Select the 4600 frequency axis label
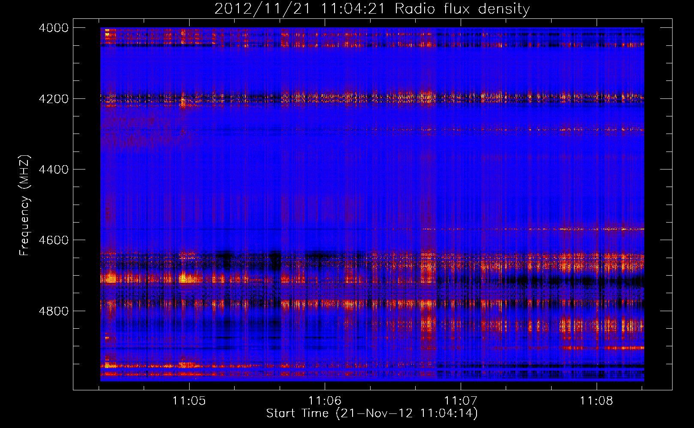Viewport: 694px width, 428px height. click(x=54, y=240)
